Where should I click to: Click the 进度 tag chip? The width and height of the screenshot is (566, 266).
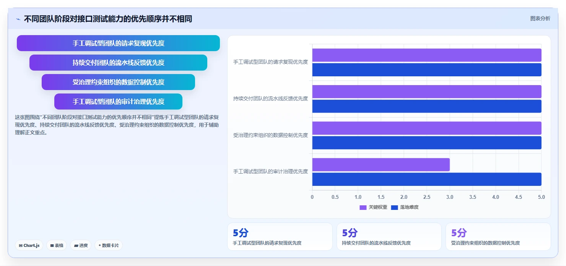coord(81,245)
